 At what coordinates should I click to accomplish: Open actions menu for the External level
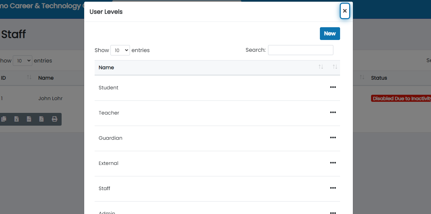point(333,163)
